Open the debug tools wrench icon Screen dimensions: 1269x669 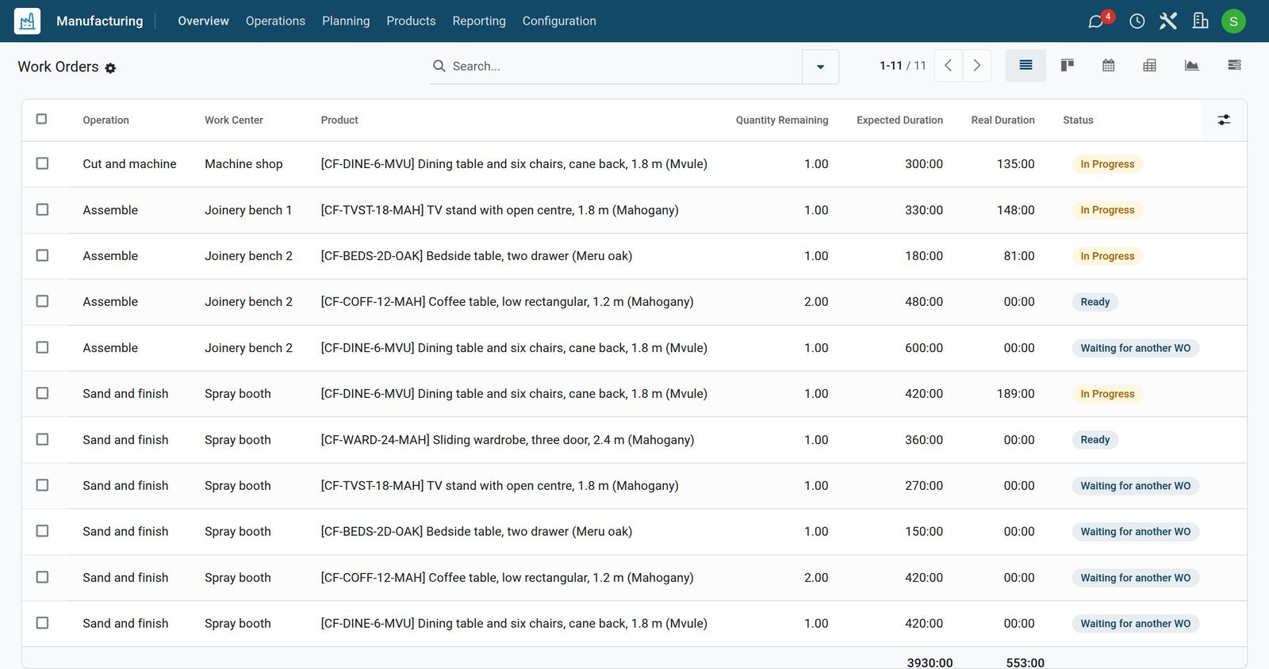tap(1167, 21)
